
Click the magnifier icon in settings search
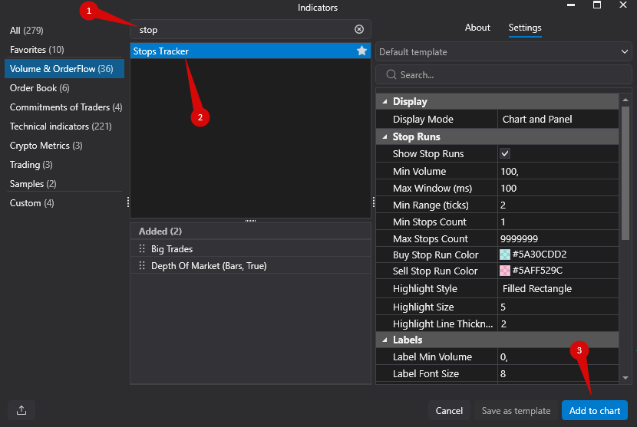coord(391,74)
